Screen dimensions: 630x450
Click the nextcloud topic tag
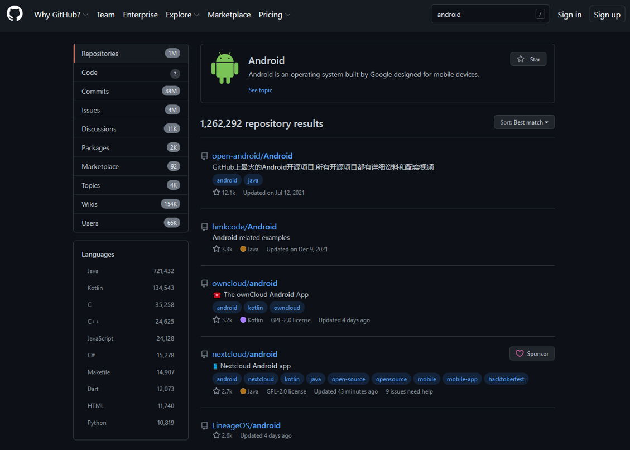pyautogui.click(x=261, y=379)
